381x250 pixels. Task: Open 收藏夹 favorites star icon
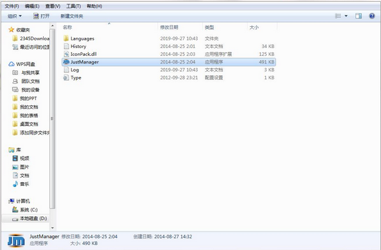(x=11, y=29)
